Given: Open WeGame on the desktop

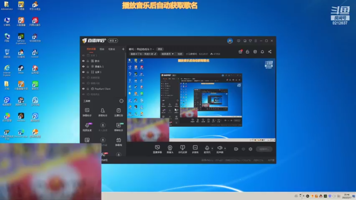Looking at the screenshot, I should (21, 117).
